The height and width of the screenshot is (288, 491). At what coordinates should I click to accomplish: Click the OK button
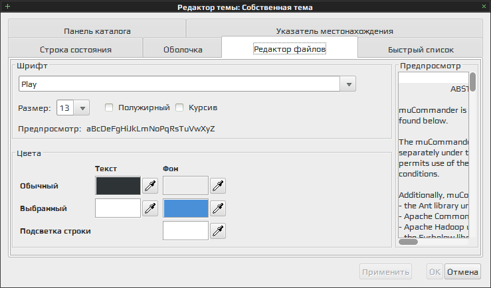pyautogui.click(x=435, y=271)
